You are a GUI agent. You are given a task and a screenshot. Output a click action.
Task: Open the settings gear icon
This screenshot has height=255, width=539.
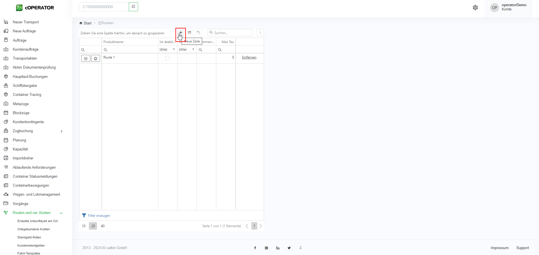pyautogui.click(x=475, y=8)
